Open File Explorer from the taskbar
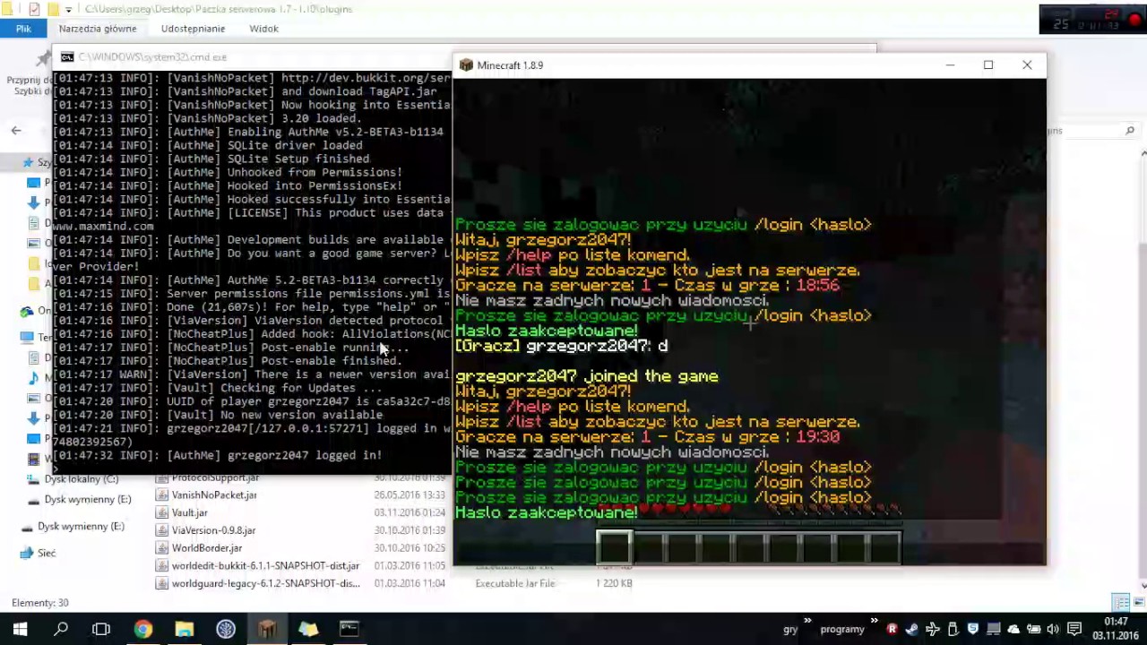The image size is (1147, 645). point(184,629)
